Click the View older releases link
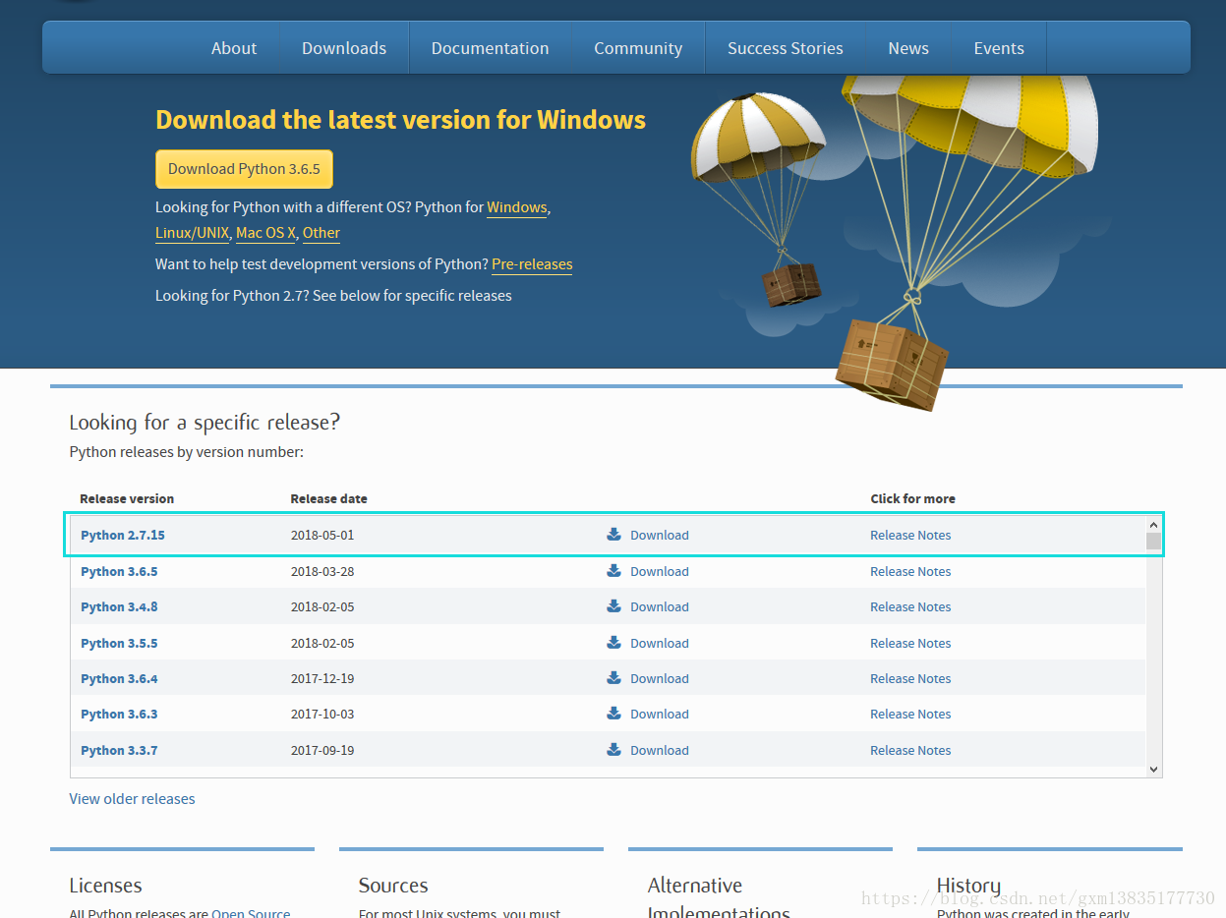 coord(132,798)
